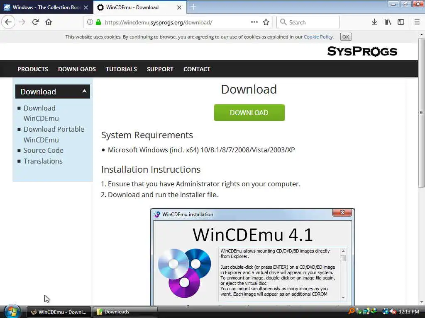Click the muted volume tray icon
Image resolution: width=425 pixels, height=318 pixels.
point(393,311)
